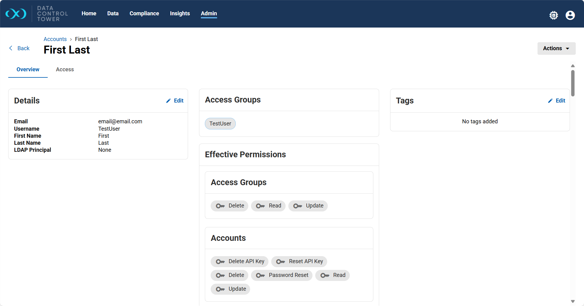Click the key icon on Password Reset chip

[260, 275]
